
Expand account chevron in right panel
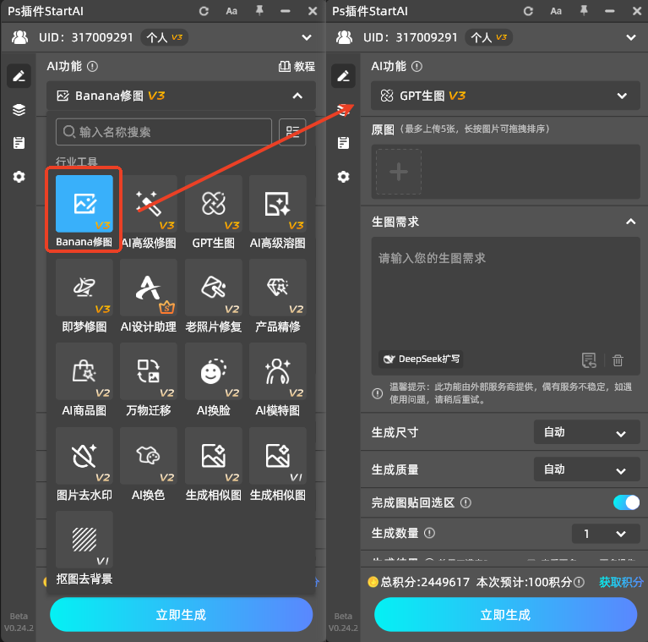coord(631,38)
